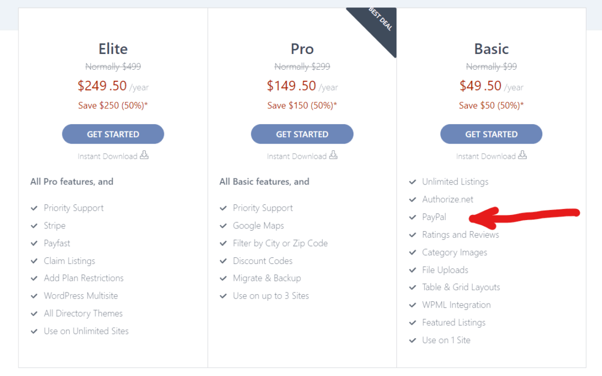Screen dimensions: 602x376
Task: Click the checkmark icon beside PayPal
Action: pyautogui.click(x=412, y=217)
